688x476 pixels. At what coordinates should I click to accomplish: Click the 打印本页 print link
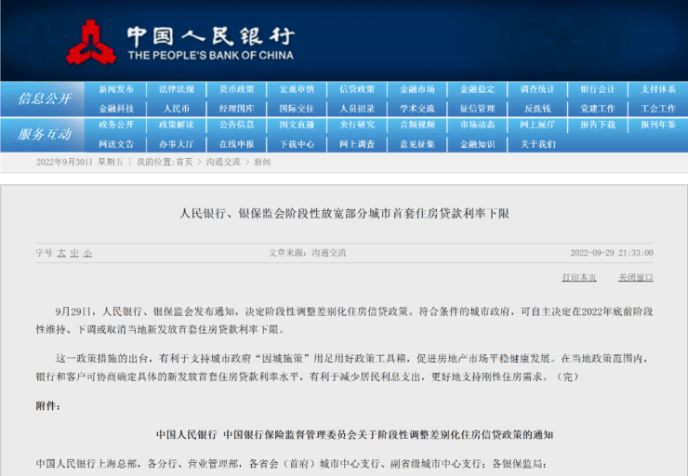pos(579,277)
